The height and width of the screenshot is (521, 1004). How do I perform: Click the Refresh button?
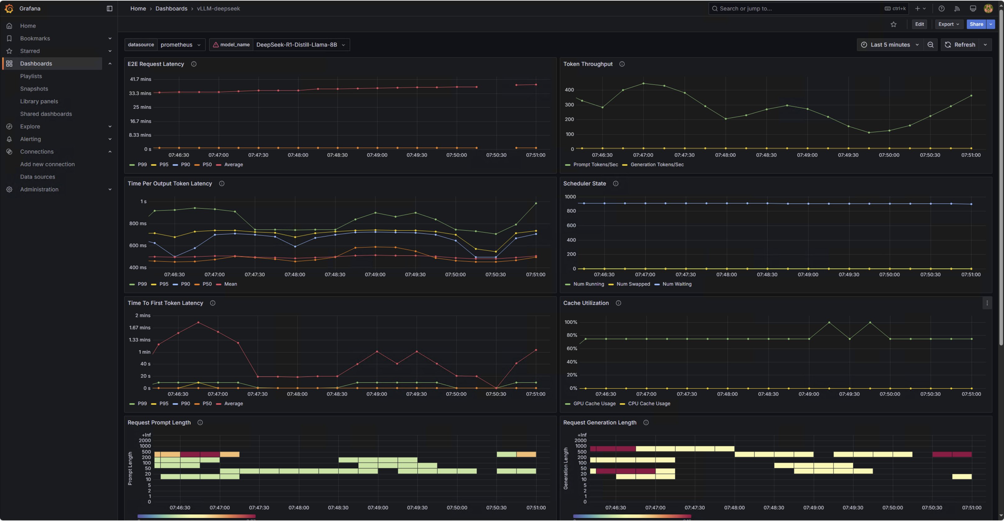[960, 45]
